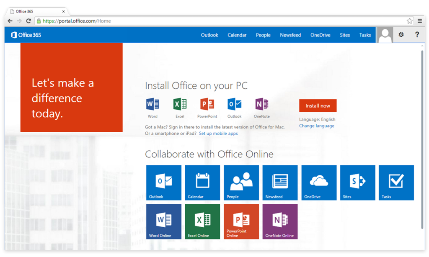
Task: Click the "Collaborate with Office Online" heading
Action: click(x=209, y=154)
